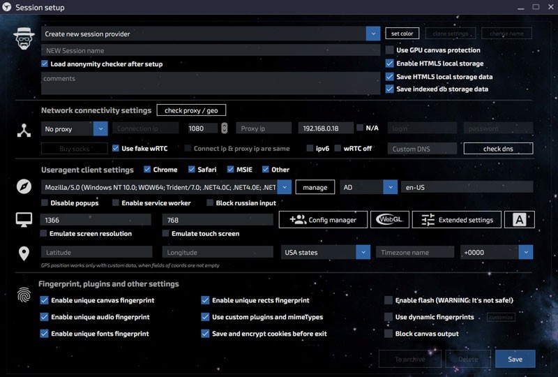Expand the USA states dropdown
The width and height of the screenshot is (558, 377).
[362, 252]
